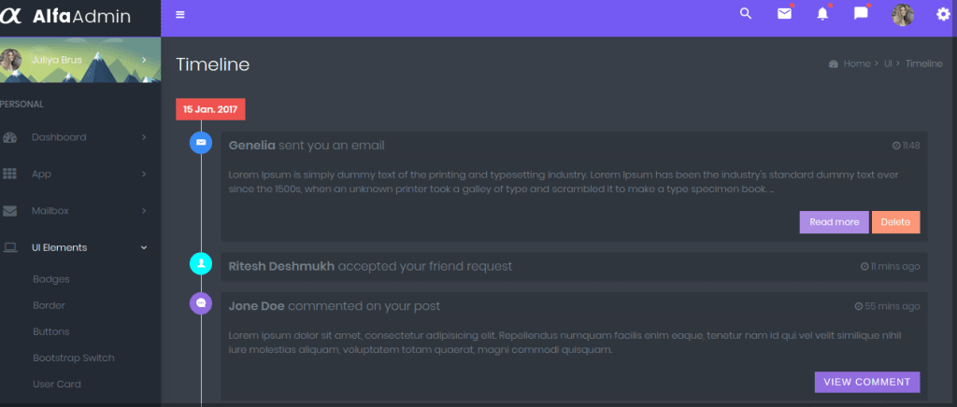Open the Mailbox sidebar item
This screenshot has height=407, width=957.
[50, 210]
